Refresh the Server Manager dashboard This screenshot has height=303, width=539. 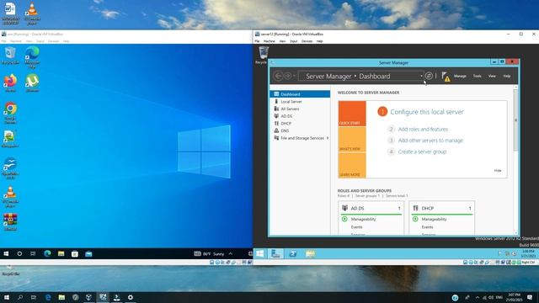click(x=429, y=76)
